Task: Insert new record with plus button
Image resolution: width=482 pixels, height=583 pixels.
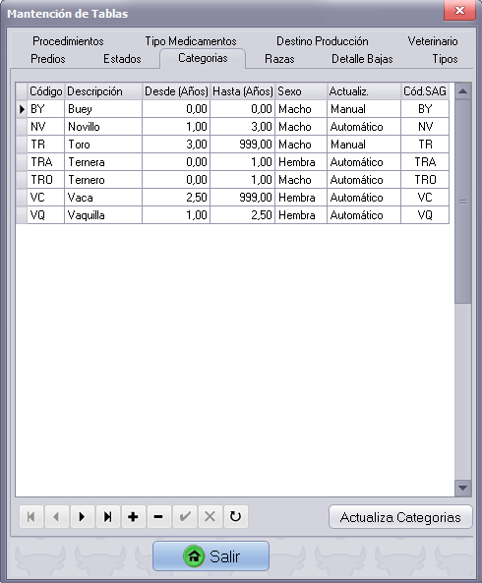Action: 133,516
